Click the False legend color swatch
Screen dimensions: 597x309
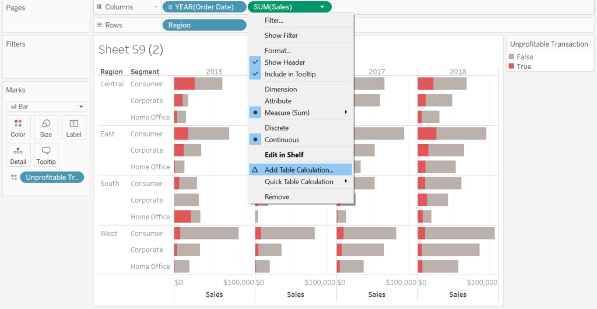[x=511, y=57]
